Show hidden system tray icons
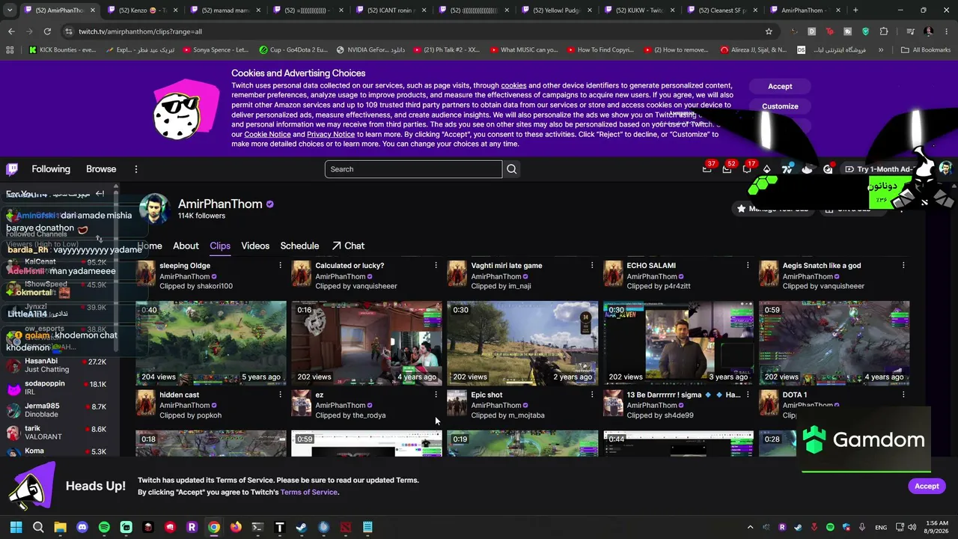Screen dimensions: 958x539 click(750, 527)
